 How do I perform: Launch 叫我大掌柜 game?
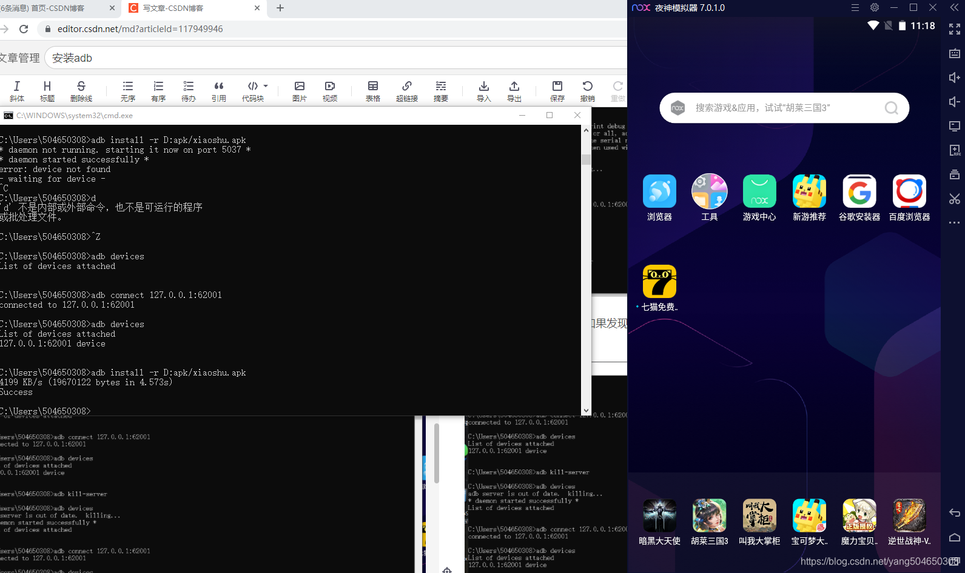point(759,522)
